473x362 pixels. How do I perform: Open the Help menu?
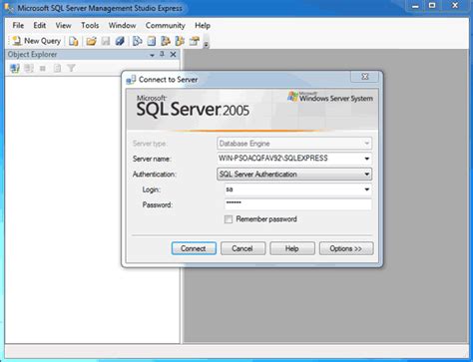click(203, 25)
